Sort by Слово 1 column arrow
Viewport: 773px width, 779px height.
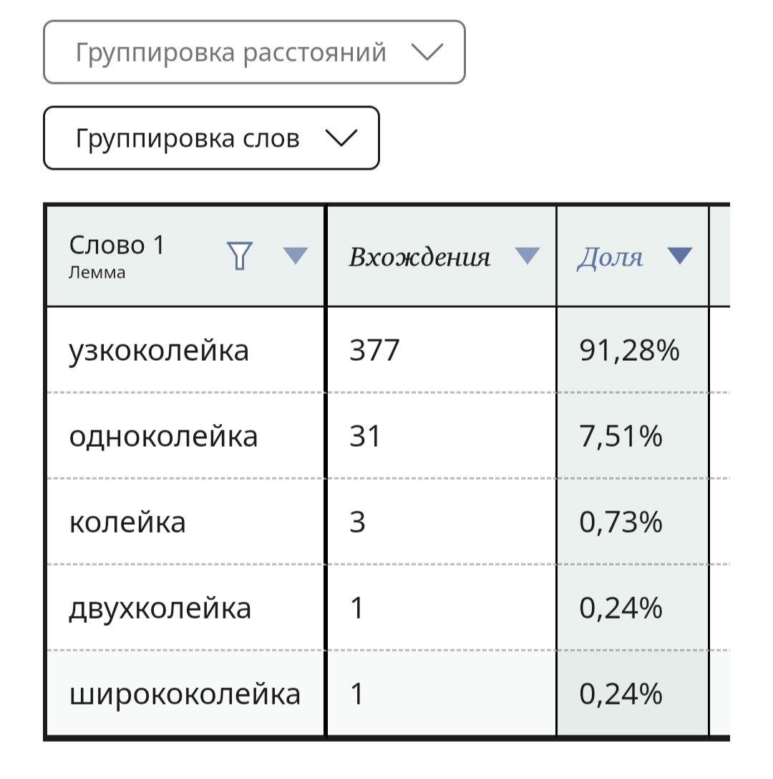[295, 256]
